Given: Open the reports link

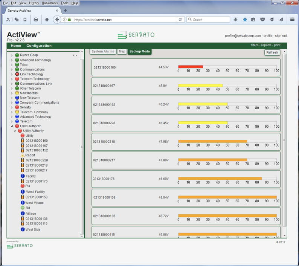Looking at the screenshot, I should click(266, 45).
